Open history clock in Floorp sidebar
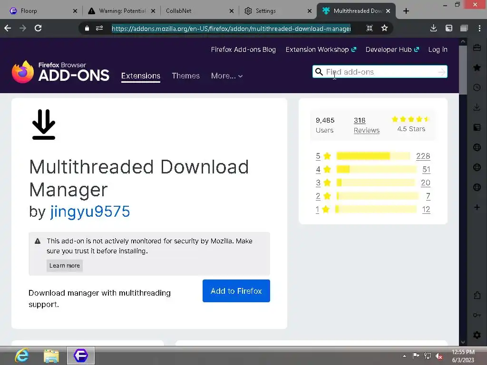 [x=477, y=87]
